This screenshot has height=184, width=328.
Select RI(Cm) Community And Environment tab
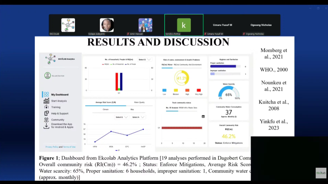188,65
